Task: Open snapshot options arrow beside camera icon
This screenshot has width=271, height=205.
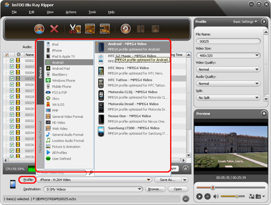Action: [x=263, y=196]
